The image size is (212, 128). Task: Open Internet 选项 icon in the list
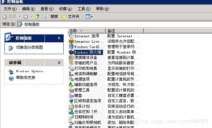coord(71,36)
